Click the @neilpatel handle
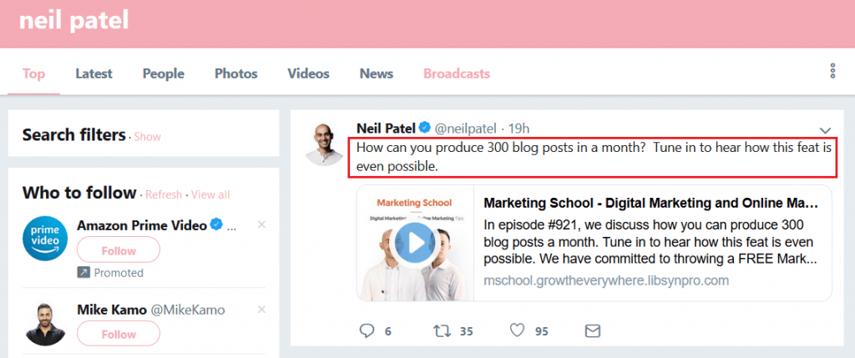Screen dimensions: 855x358 [465, 129]
